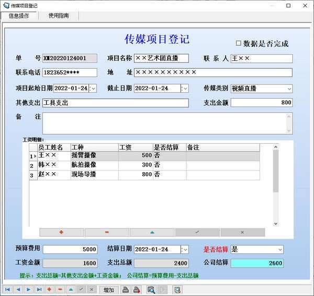Click checkmark post icon in bottom toolbar
Image resolution: width=314 pixels, height=296 pixels.
pos(81,289)
